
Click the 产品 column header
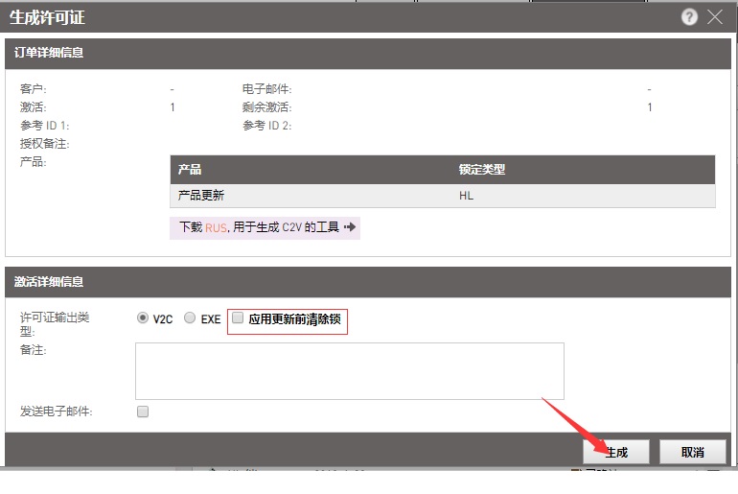pos(190,170)
